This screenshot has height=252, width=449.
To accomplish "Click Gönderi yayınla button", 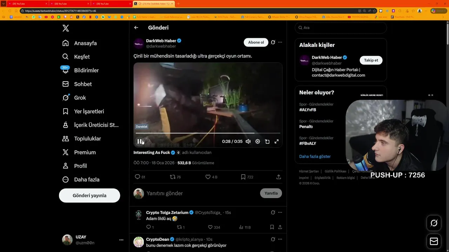I will click(89, 196).
